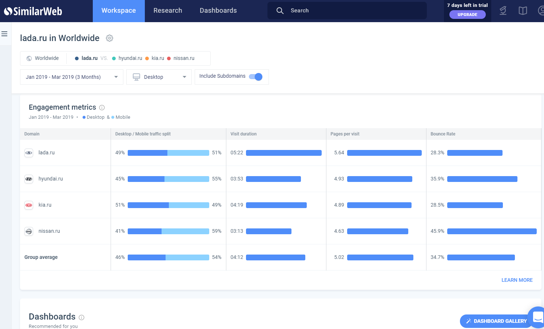Open the user account icon top right
544x329 pixels.
tap(542, 11)
